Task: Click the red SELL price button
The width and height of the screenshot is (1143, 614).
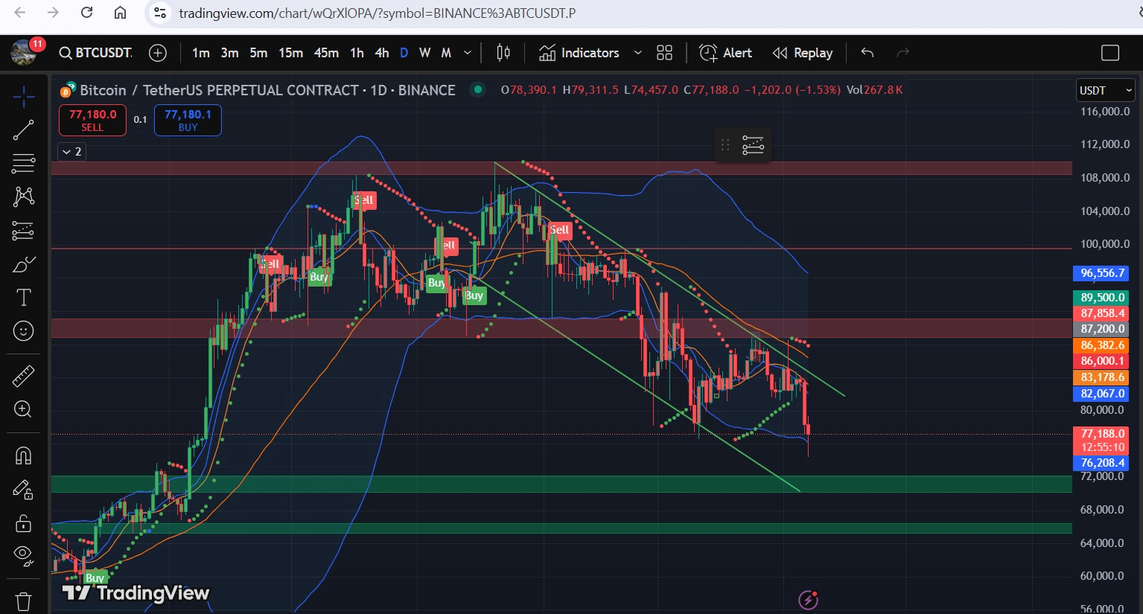Action: tap(92, 120)
